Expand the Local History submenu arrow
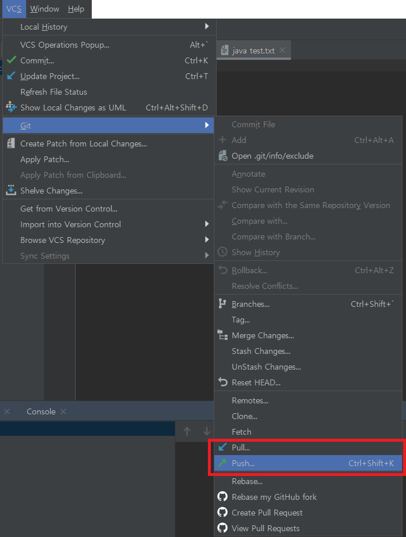This screenshot has width=406, height=537. click(207, 26)
